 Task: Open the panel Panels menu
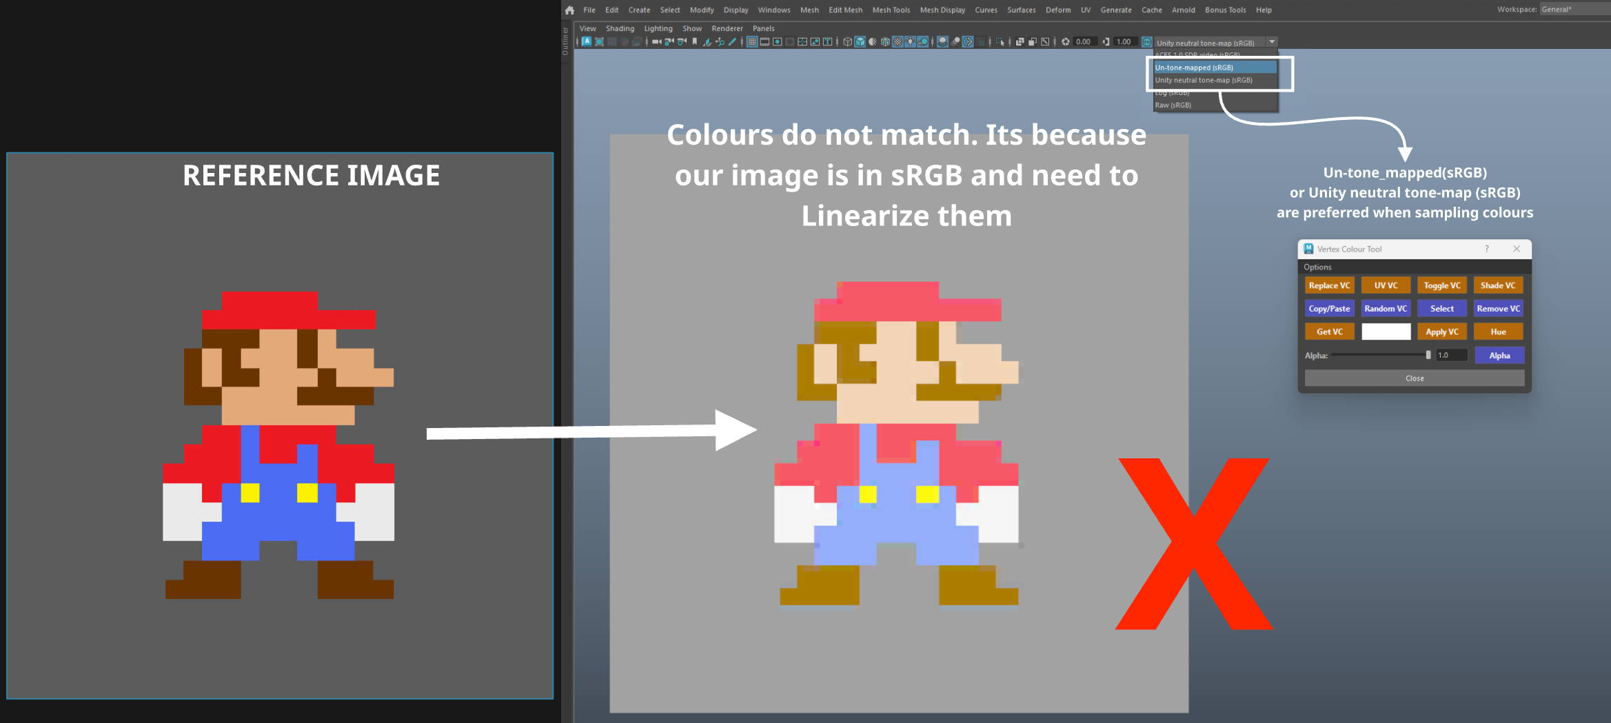click(x=763, y=28)
